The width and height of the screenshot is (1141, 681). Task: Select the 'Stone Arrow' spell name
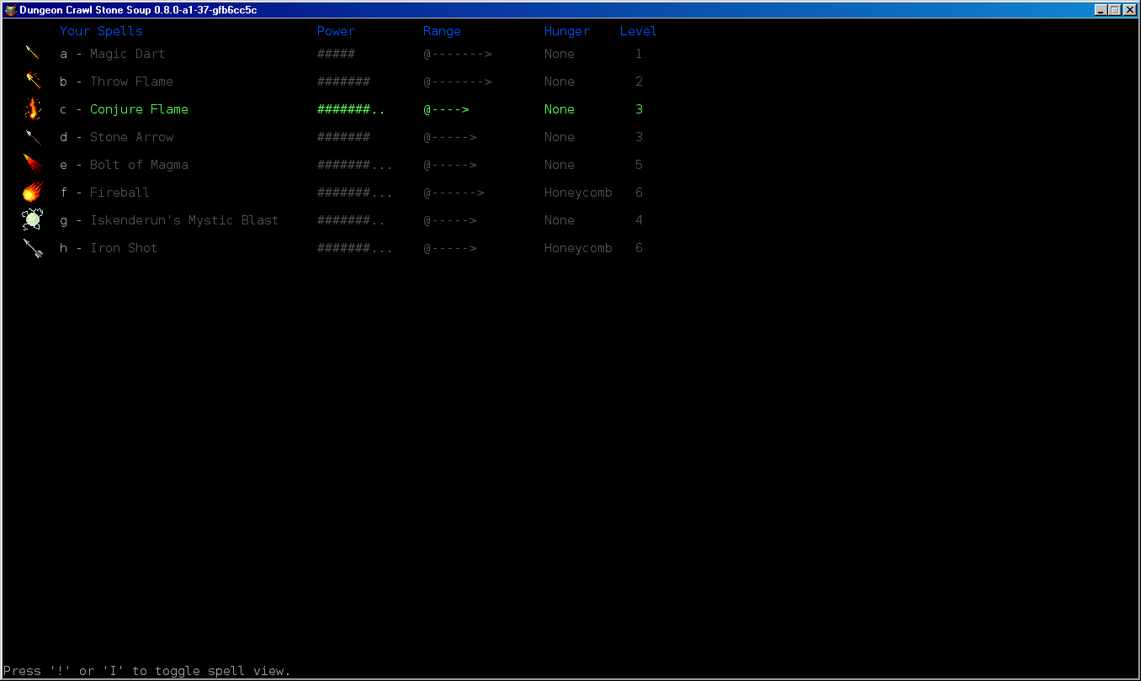(x=131, y=137)
